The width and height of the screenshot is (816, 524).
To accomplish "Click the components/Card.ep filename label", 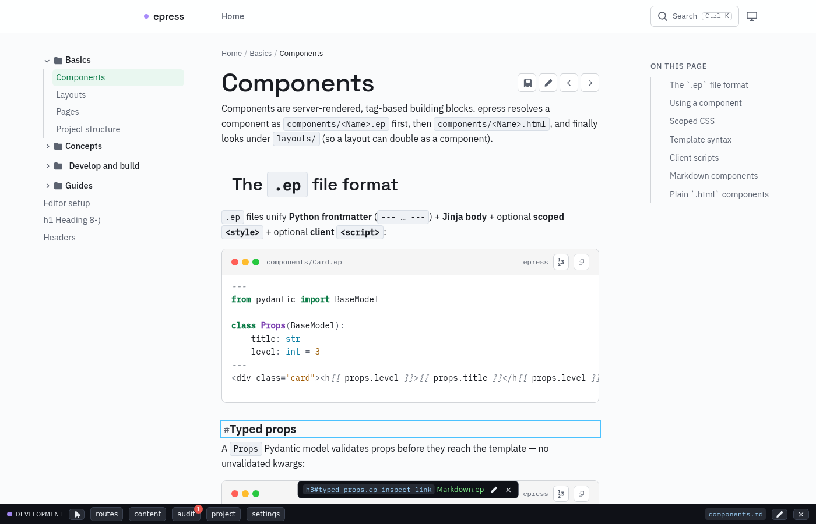I will coord(304,262).
